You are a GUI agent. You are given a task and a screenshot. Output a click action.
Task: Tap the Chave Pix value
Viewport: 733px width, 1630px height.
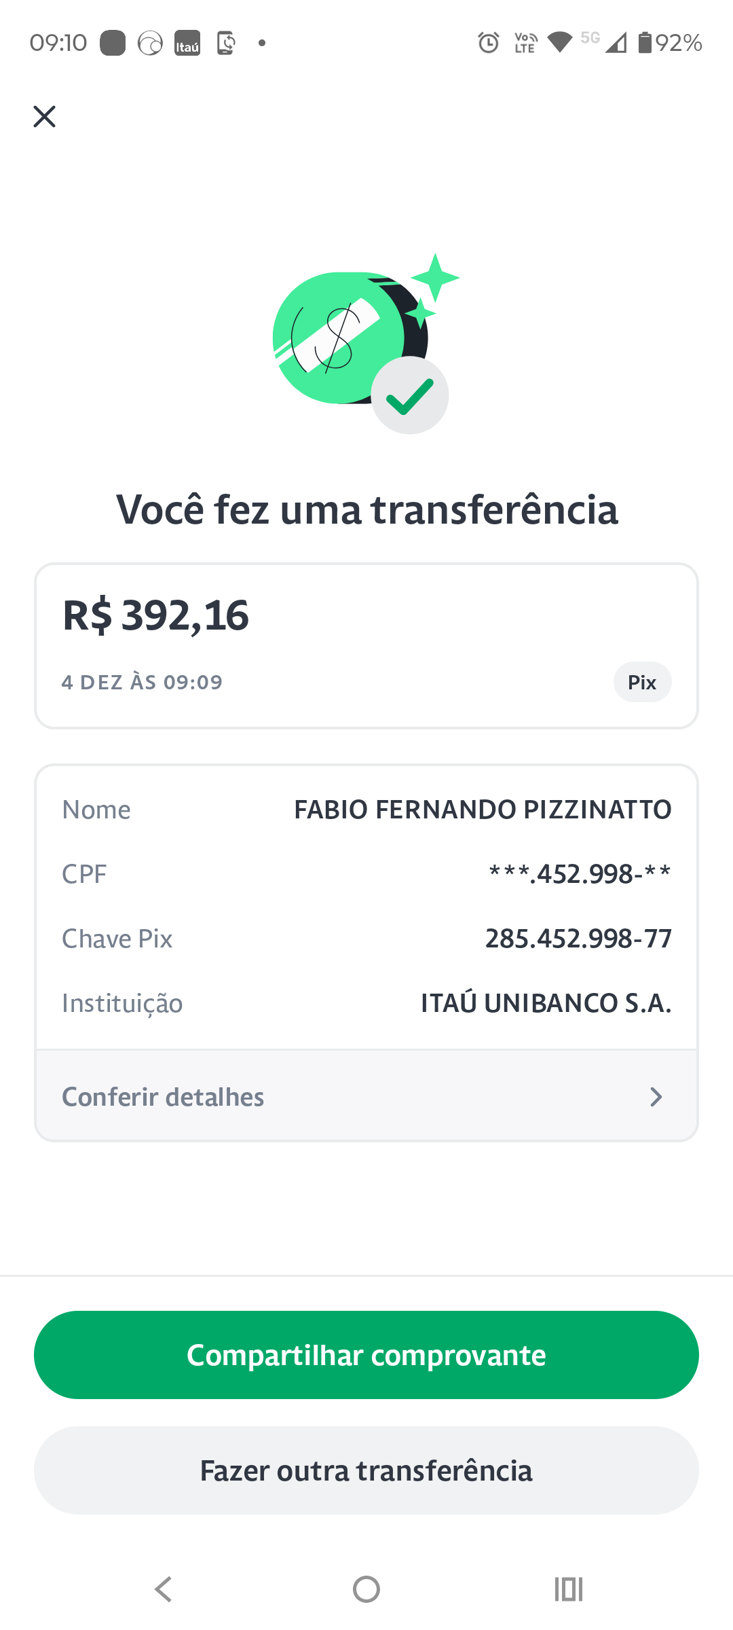click(x=578, y=939)
